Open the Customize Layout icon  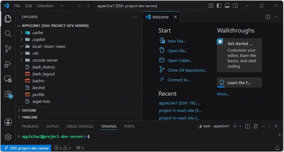pyautogui.click(x=211, y=6)
